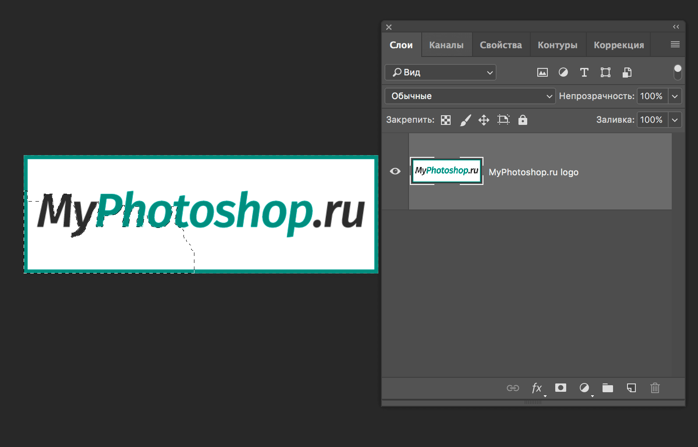Filter layers by adjustment layer icon
Image resolution: width=698 pixels, height=447 pixels.
point(563,72)
